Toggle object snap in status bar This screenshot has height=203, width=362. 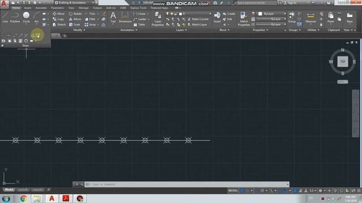pyautogui.click(x=286, y=191)
